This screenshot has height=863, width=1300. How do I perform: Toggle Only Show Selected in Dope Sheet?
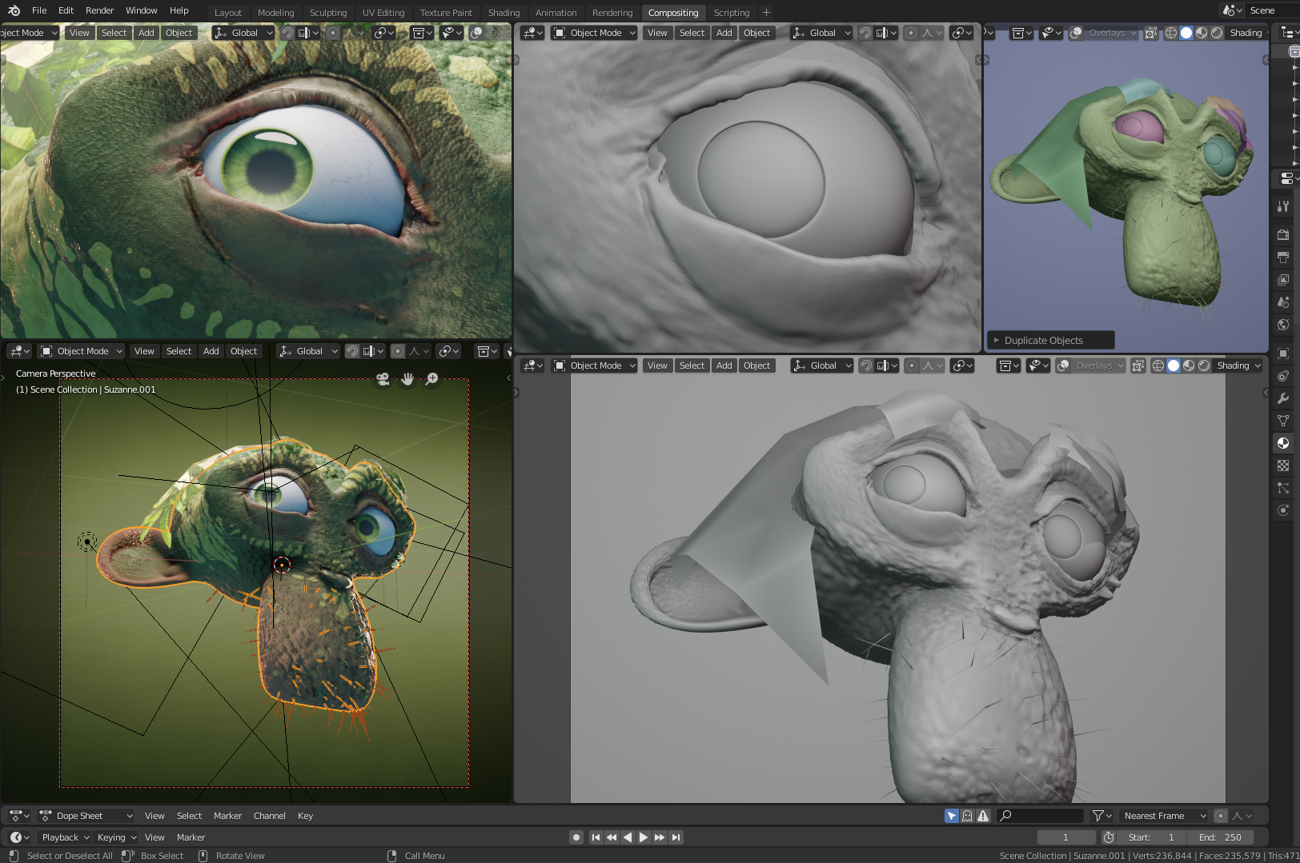pos(951,816)
